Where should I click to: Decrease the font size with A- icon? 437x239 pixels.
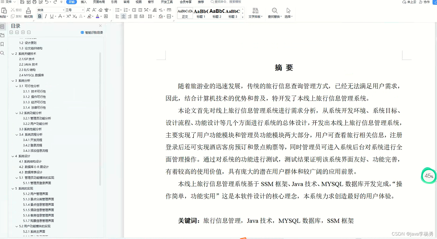click(94, 10)
